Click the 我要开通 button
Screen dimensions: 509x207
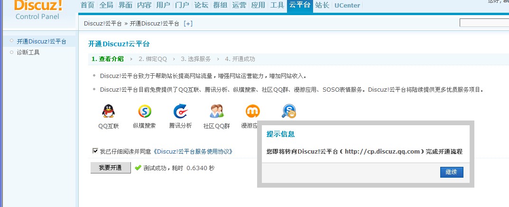coord(111,168)
